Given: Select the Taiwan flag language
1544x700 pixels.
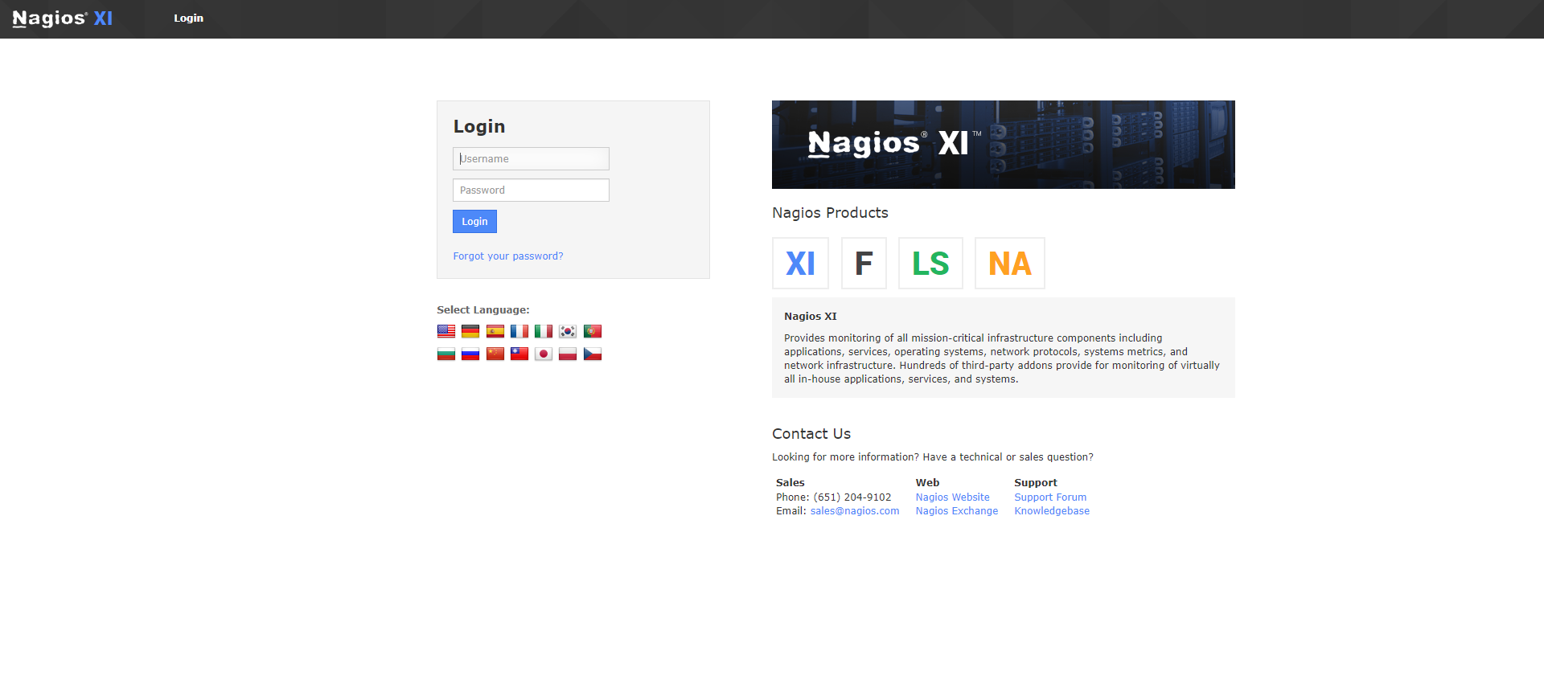Looking at the screenshot, I should (x=519, y=354).
